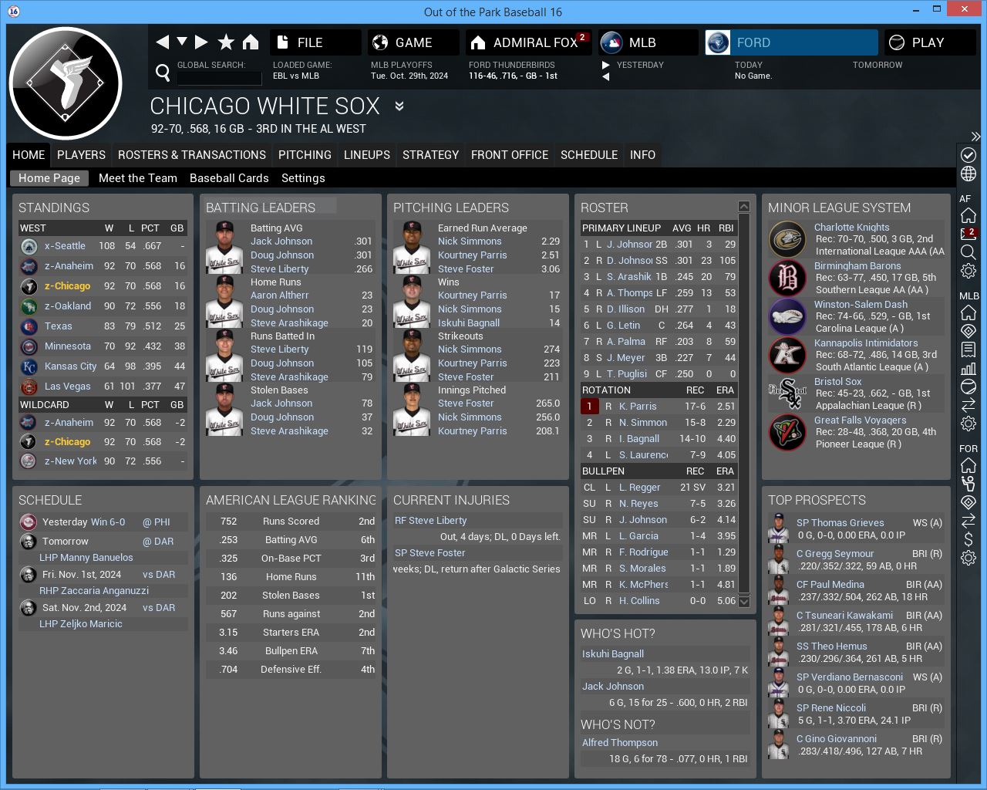This screenshot has width=987, height=790.
Task: Open the globe icon in the right sidebar
Action: click(968, 174)
